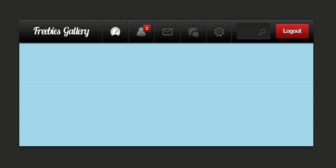This screenshot has height=168, width=336.
Task: Open the dashboard speedometer icon
Action: tap(115, 31)
